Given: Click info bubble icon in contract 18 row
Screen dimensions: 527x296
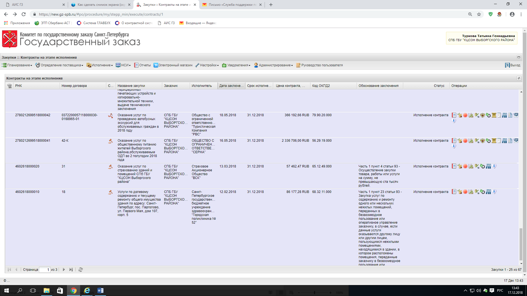Looking at the screenshot, I should [494, 192].
